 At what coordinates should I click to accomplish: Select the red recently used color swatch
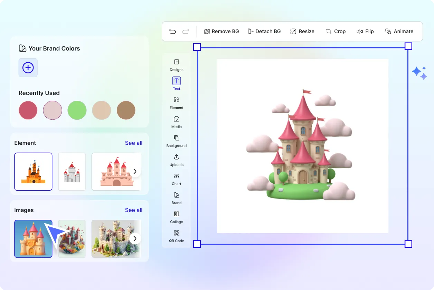click(28, 110)
